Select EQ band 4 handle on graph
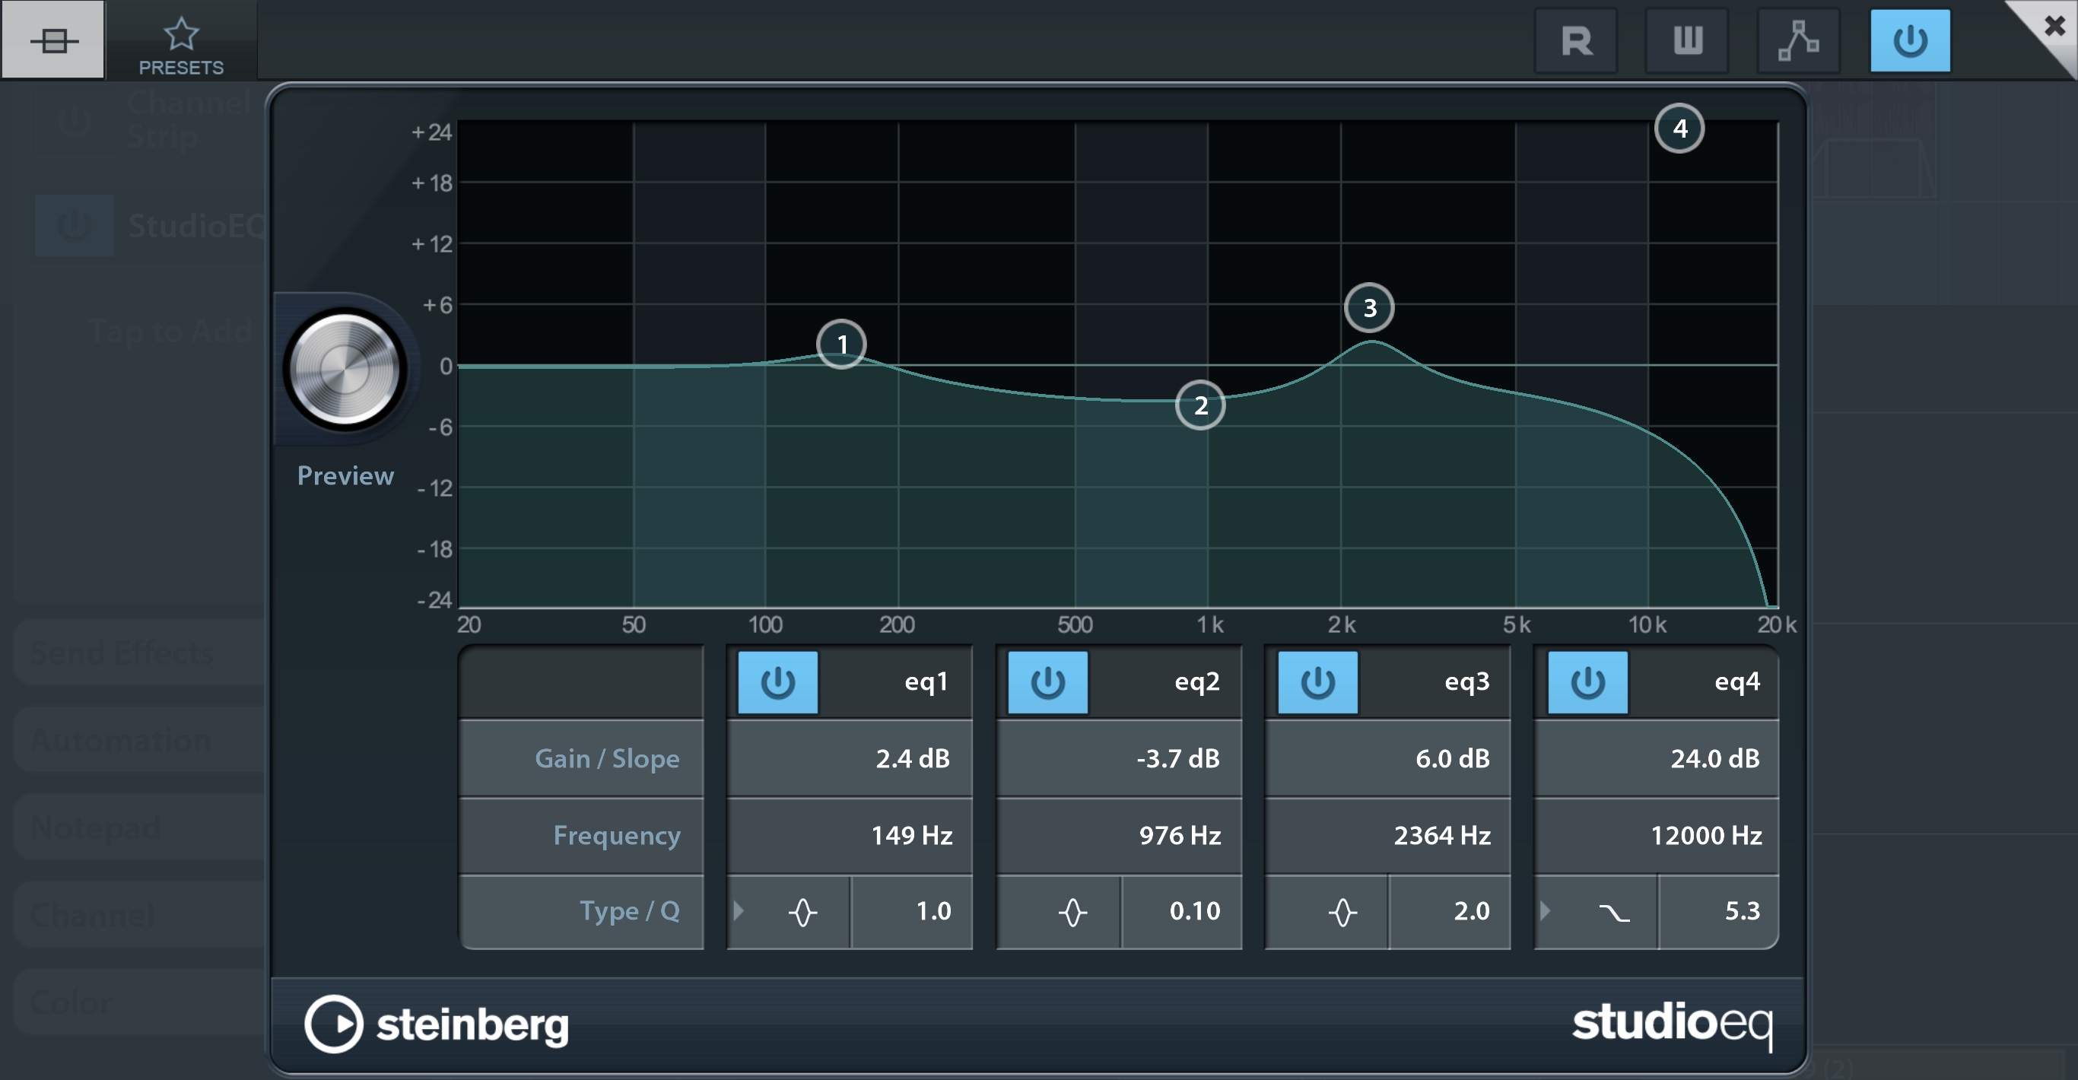2078x1080 pixels. 1679,129
